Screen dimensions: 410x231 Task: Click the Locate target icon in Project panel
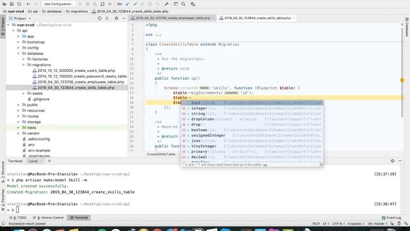(x=99, y=19)
